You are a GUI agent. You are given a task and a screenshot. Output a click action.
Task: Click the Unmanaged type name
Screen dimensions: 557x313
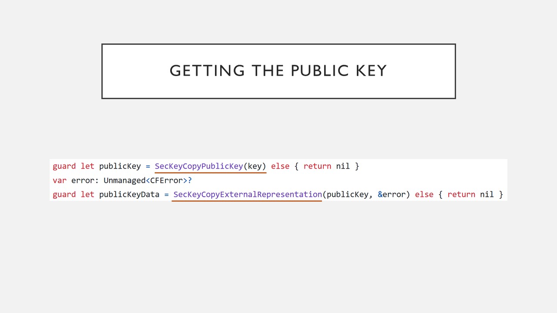point(124,180)
